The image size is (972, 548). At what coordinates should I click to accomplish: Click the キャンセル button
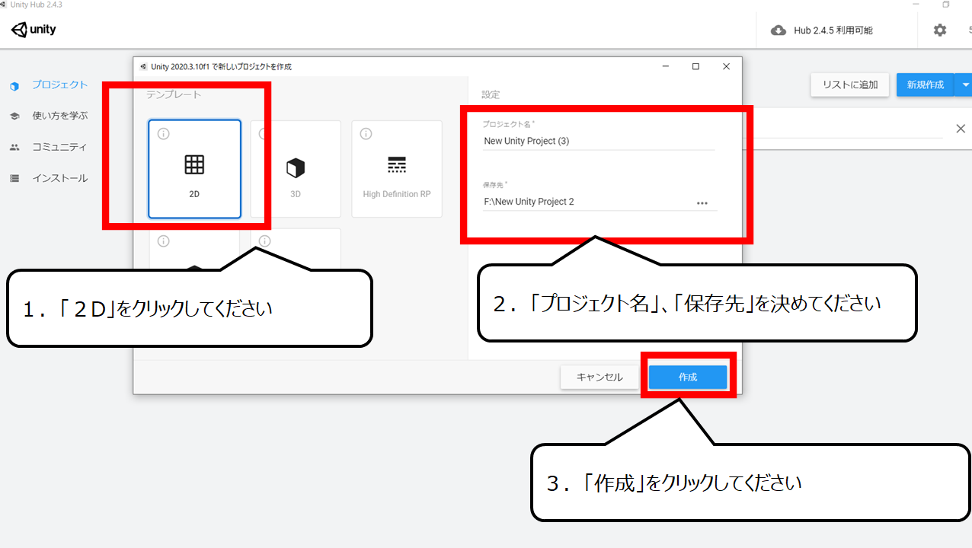(x=600, y=378)
